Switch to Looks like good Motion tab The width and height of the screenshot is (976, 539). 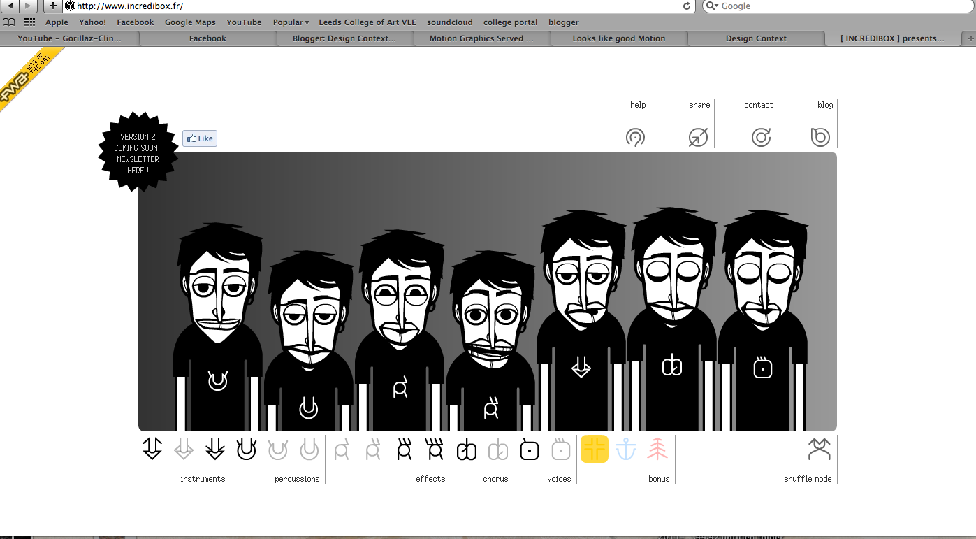pyautogui.click(x=619, y=38)
